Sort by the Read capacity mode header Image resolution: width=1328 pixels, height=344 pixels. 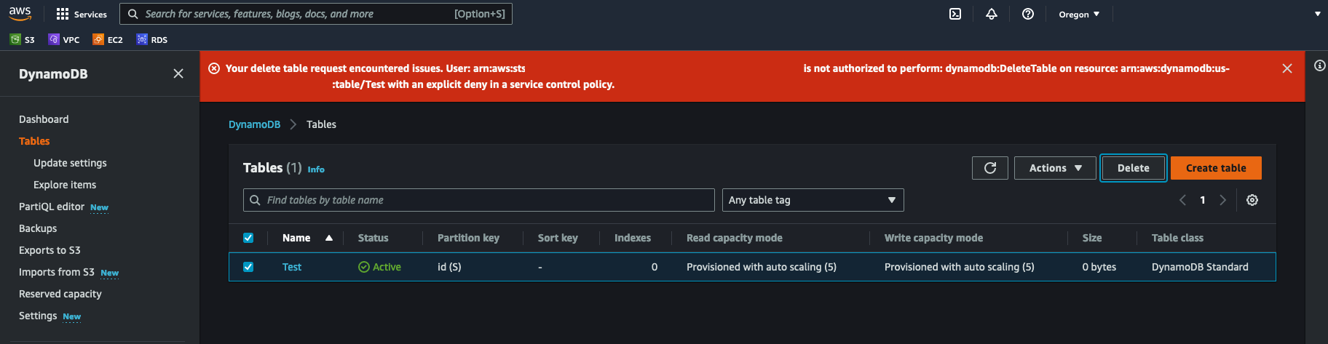735,238
